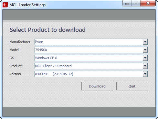Viewport: 158px width, 119px height.
Task: Open the Manufacturer dropdown arrow
Action: (x=145, y=42)
